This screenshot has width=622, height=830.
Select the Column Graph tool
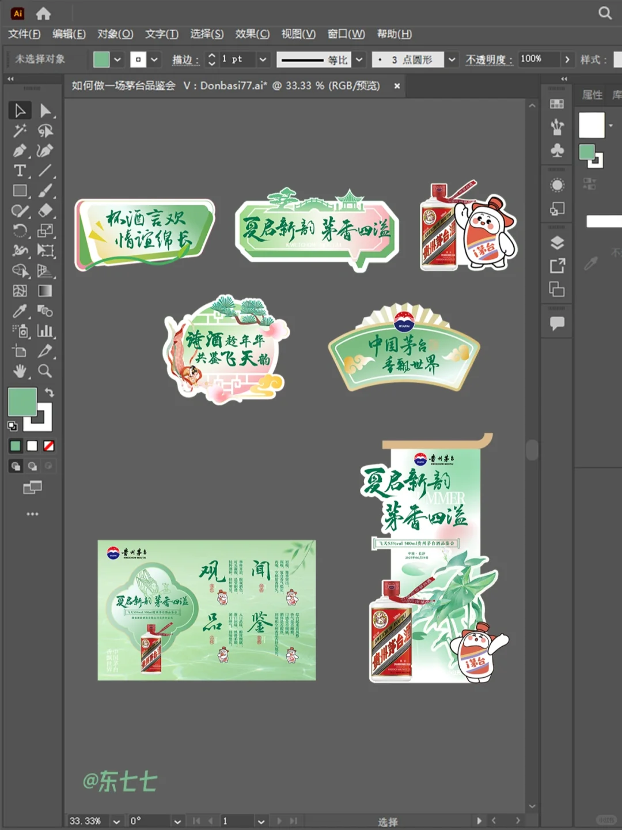tap(45, 331)
